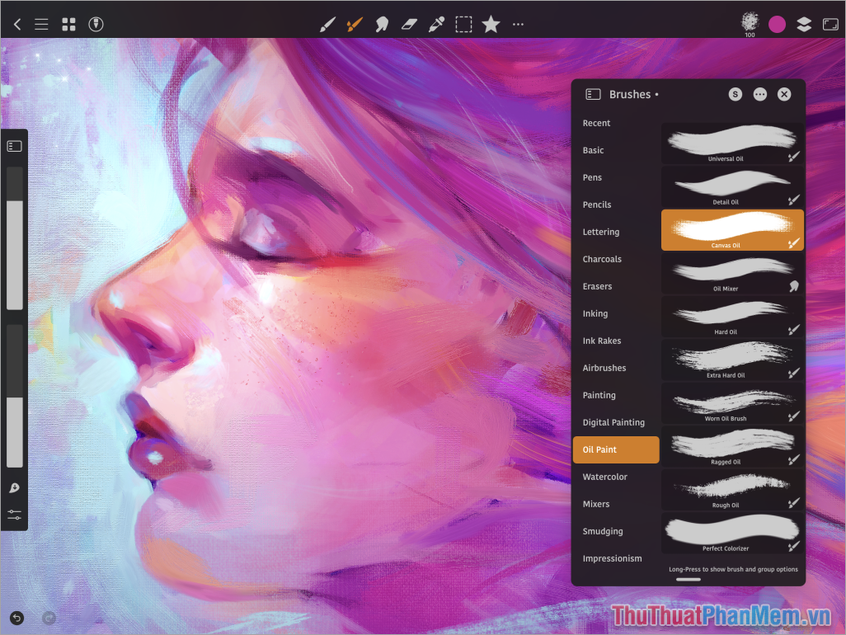846x635 pixels.
Task: Pin the Detail Oil brush
Action: pos(792,202)
